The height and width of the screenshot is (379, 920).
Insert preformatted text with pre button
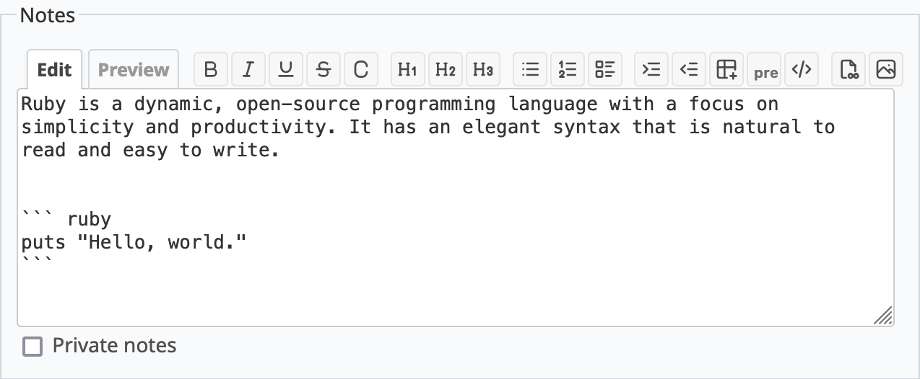[765, 69]
